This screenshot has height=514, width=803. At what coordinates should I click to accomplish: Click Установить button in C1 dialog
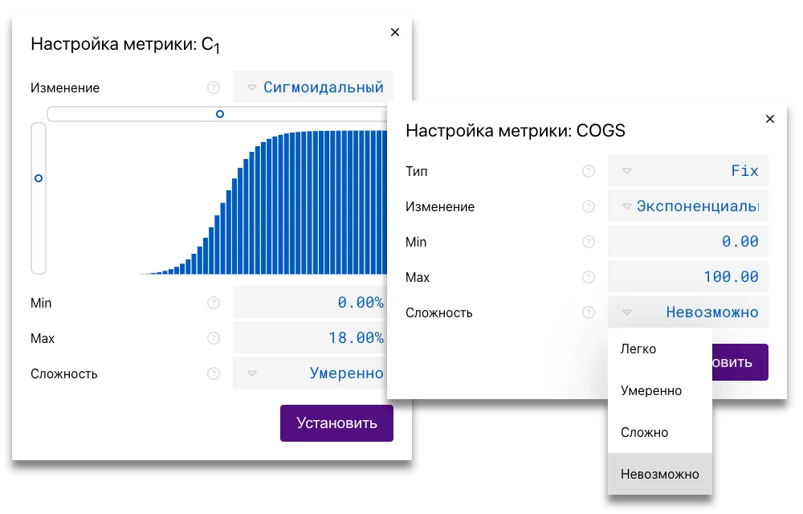coord(336,423)
